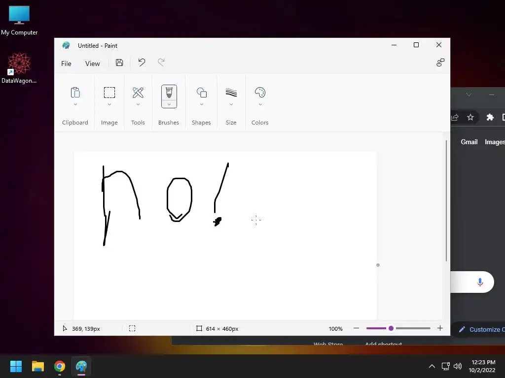Open Images link in Chrome window
The height and width of the screenshot is (378, 505).
point(495,142)
